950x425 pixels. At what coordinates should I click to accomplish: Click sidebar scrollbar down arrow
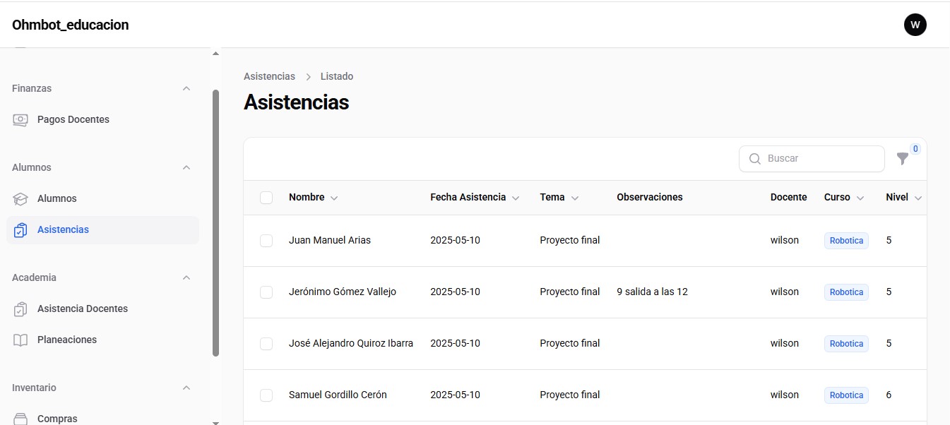point(215,422)
